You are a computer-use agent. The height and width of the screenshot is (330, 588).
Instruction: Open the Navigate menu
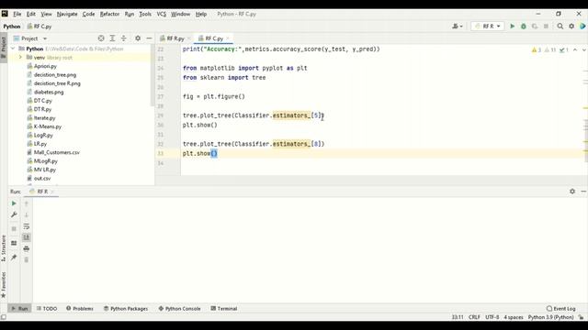click(67, 14)
